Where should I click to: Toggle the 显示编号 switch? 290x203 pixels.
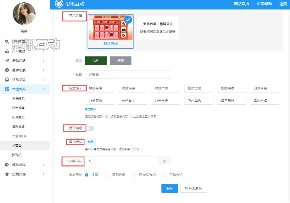(x=91, y=128)
